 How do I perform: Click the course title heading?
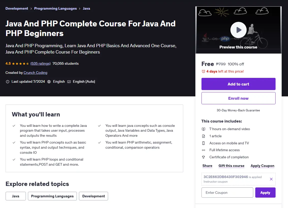coord(91,28)
